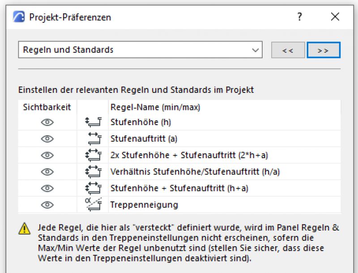Go to next preferences page
Viewport: 358px width, 273px height.
(x=323, y=50)
